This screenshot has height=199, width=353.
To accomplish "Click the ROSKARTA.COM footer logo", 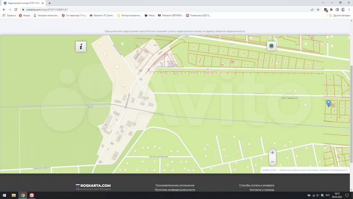I will tap(93, 186).
